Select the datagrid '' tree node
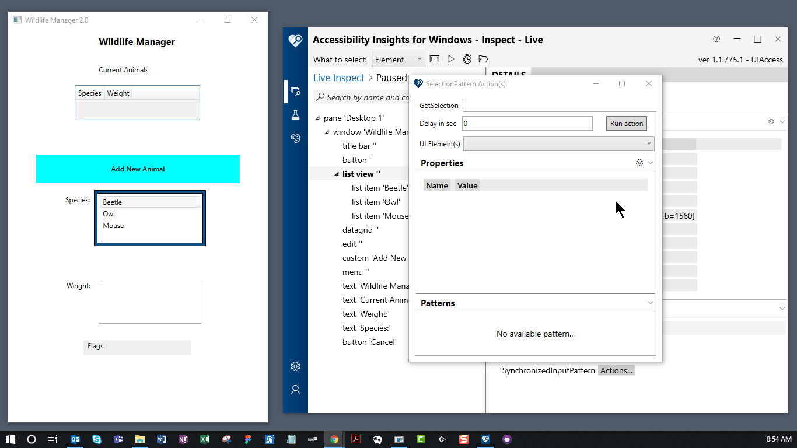 (360, 230)
